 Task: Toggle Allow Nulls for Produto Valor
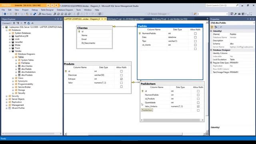tap(121, 83)
